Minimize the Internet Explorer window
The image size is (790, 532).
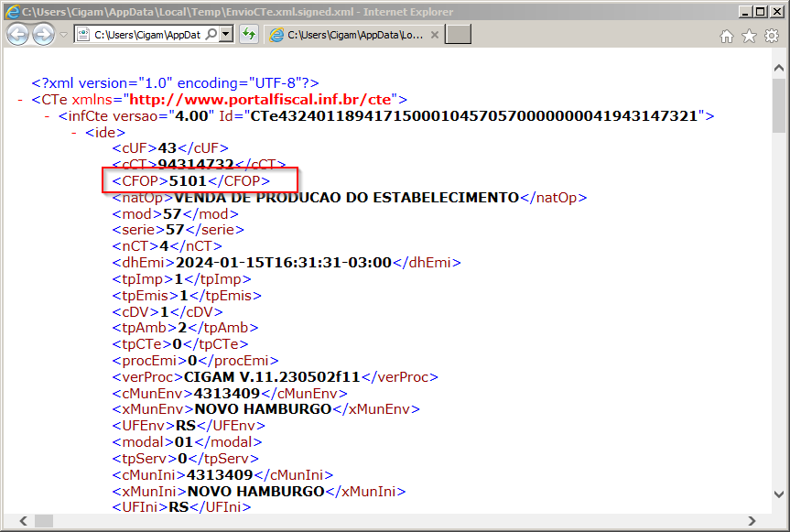pos(745,11)
